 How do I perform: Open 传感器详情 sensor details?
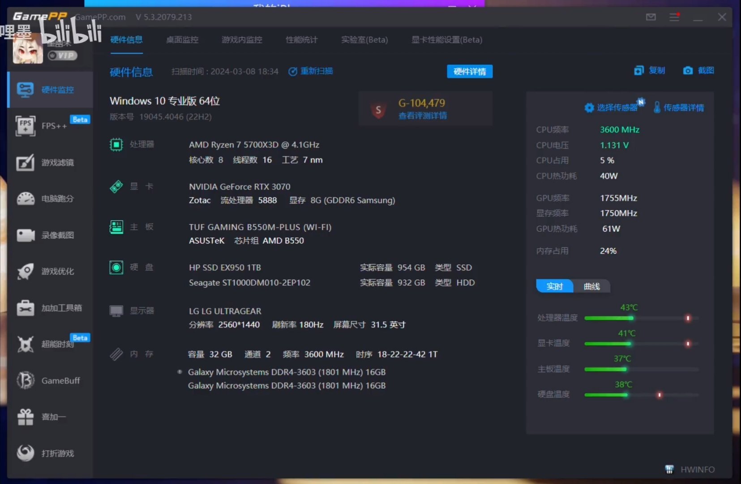pyautogui.click(x=679, y=108)
